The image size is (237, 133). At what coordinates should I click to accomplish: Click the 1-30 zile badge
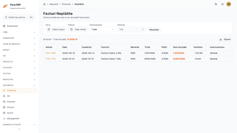coord(198,53)
